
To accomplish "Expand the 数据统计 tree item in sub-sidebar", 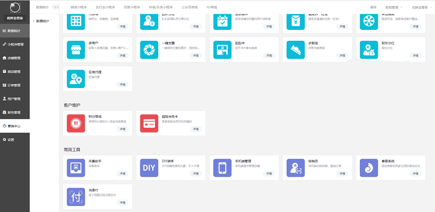I will pyautogui.click(x=41, y=21).
